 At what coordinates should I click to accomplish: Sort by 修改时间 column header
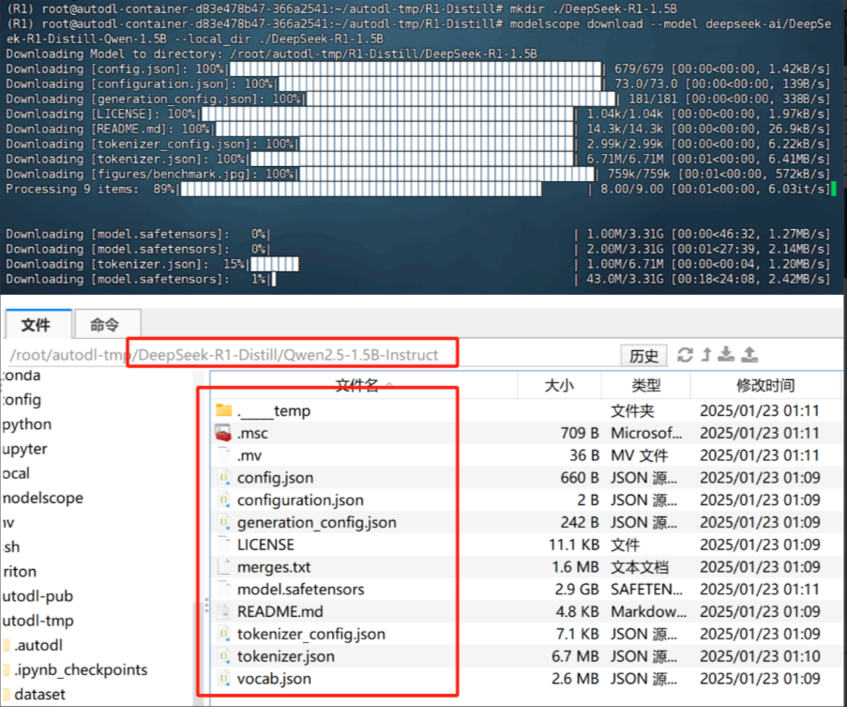pyautogui.click(x=765, y=385)
